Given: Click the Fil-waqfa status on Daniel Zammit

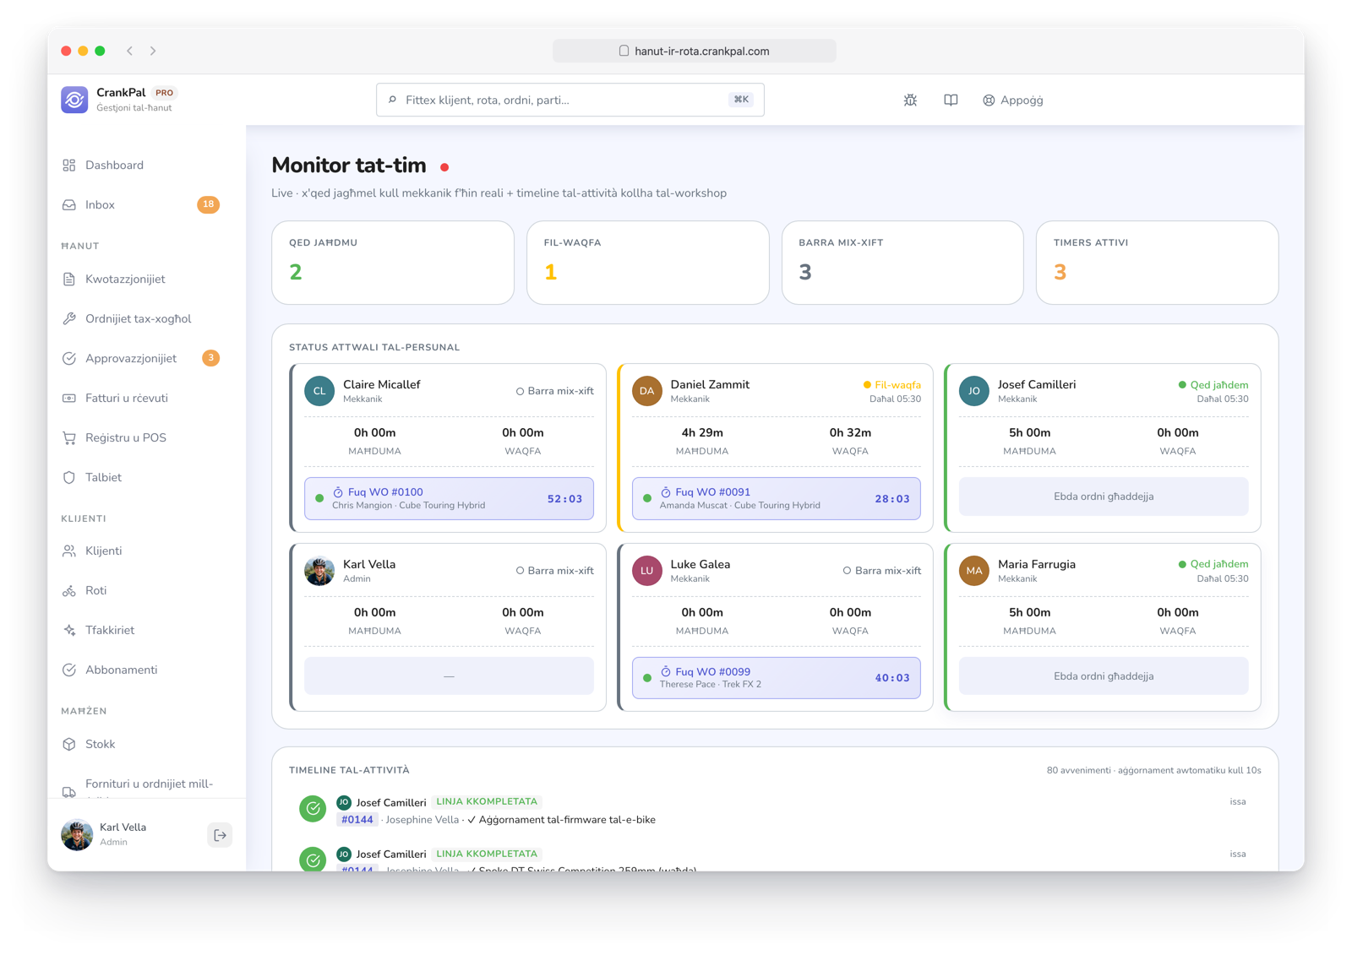Looking at the screenshot, I should pyautogui.click(x=892, y=384).
